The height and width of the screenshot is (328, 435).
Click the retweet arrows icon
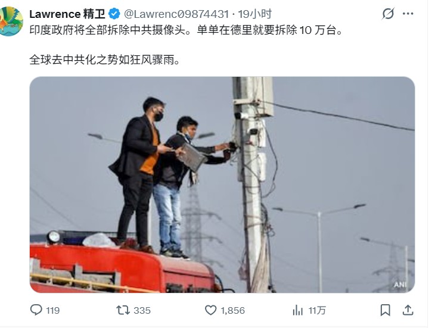123,310
